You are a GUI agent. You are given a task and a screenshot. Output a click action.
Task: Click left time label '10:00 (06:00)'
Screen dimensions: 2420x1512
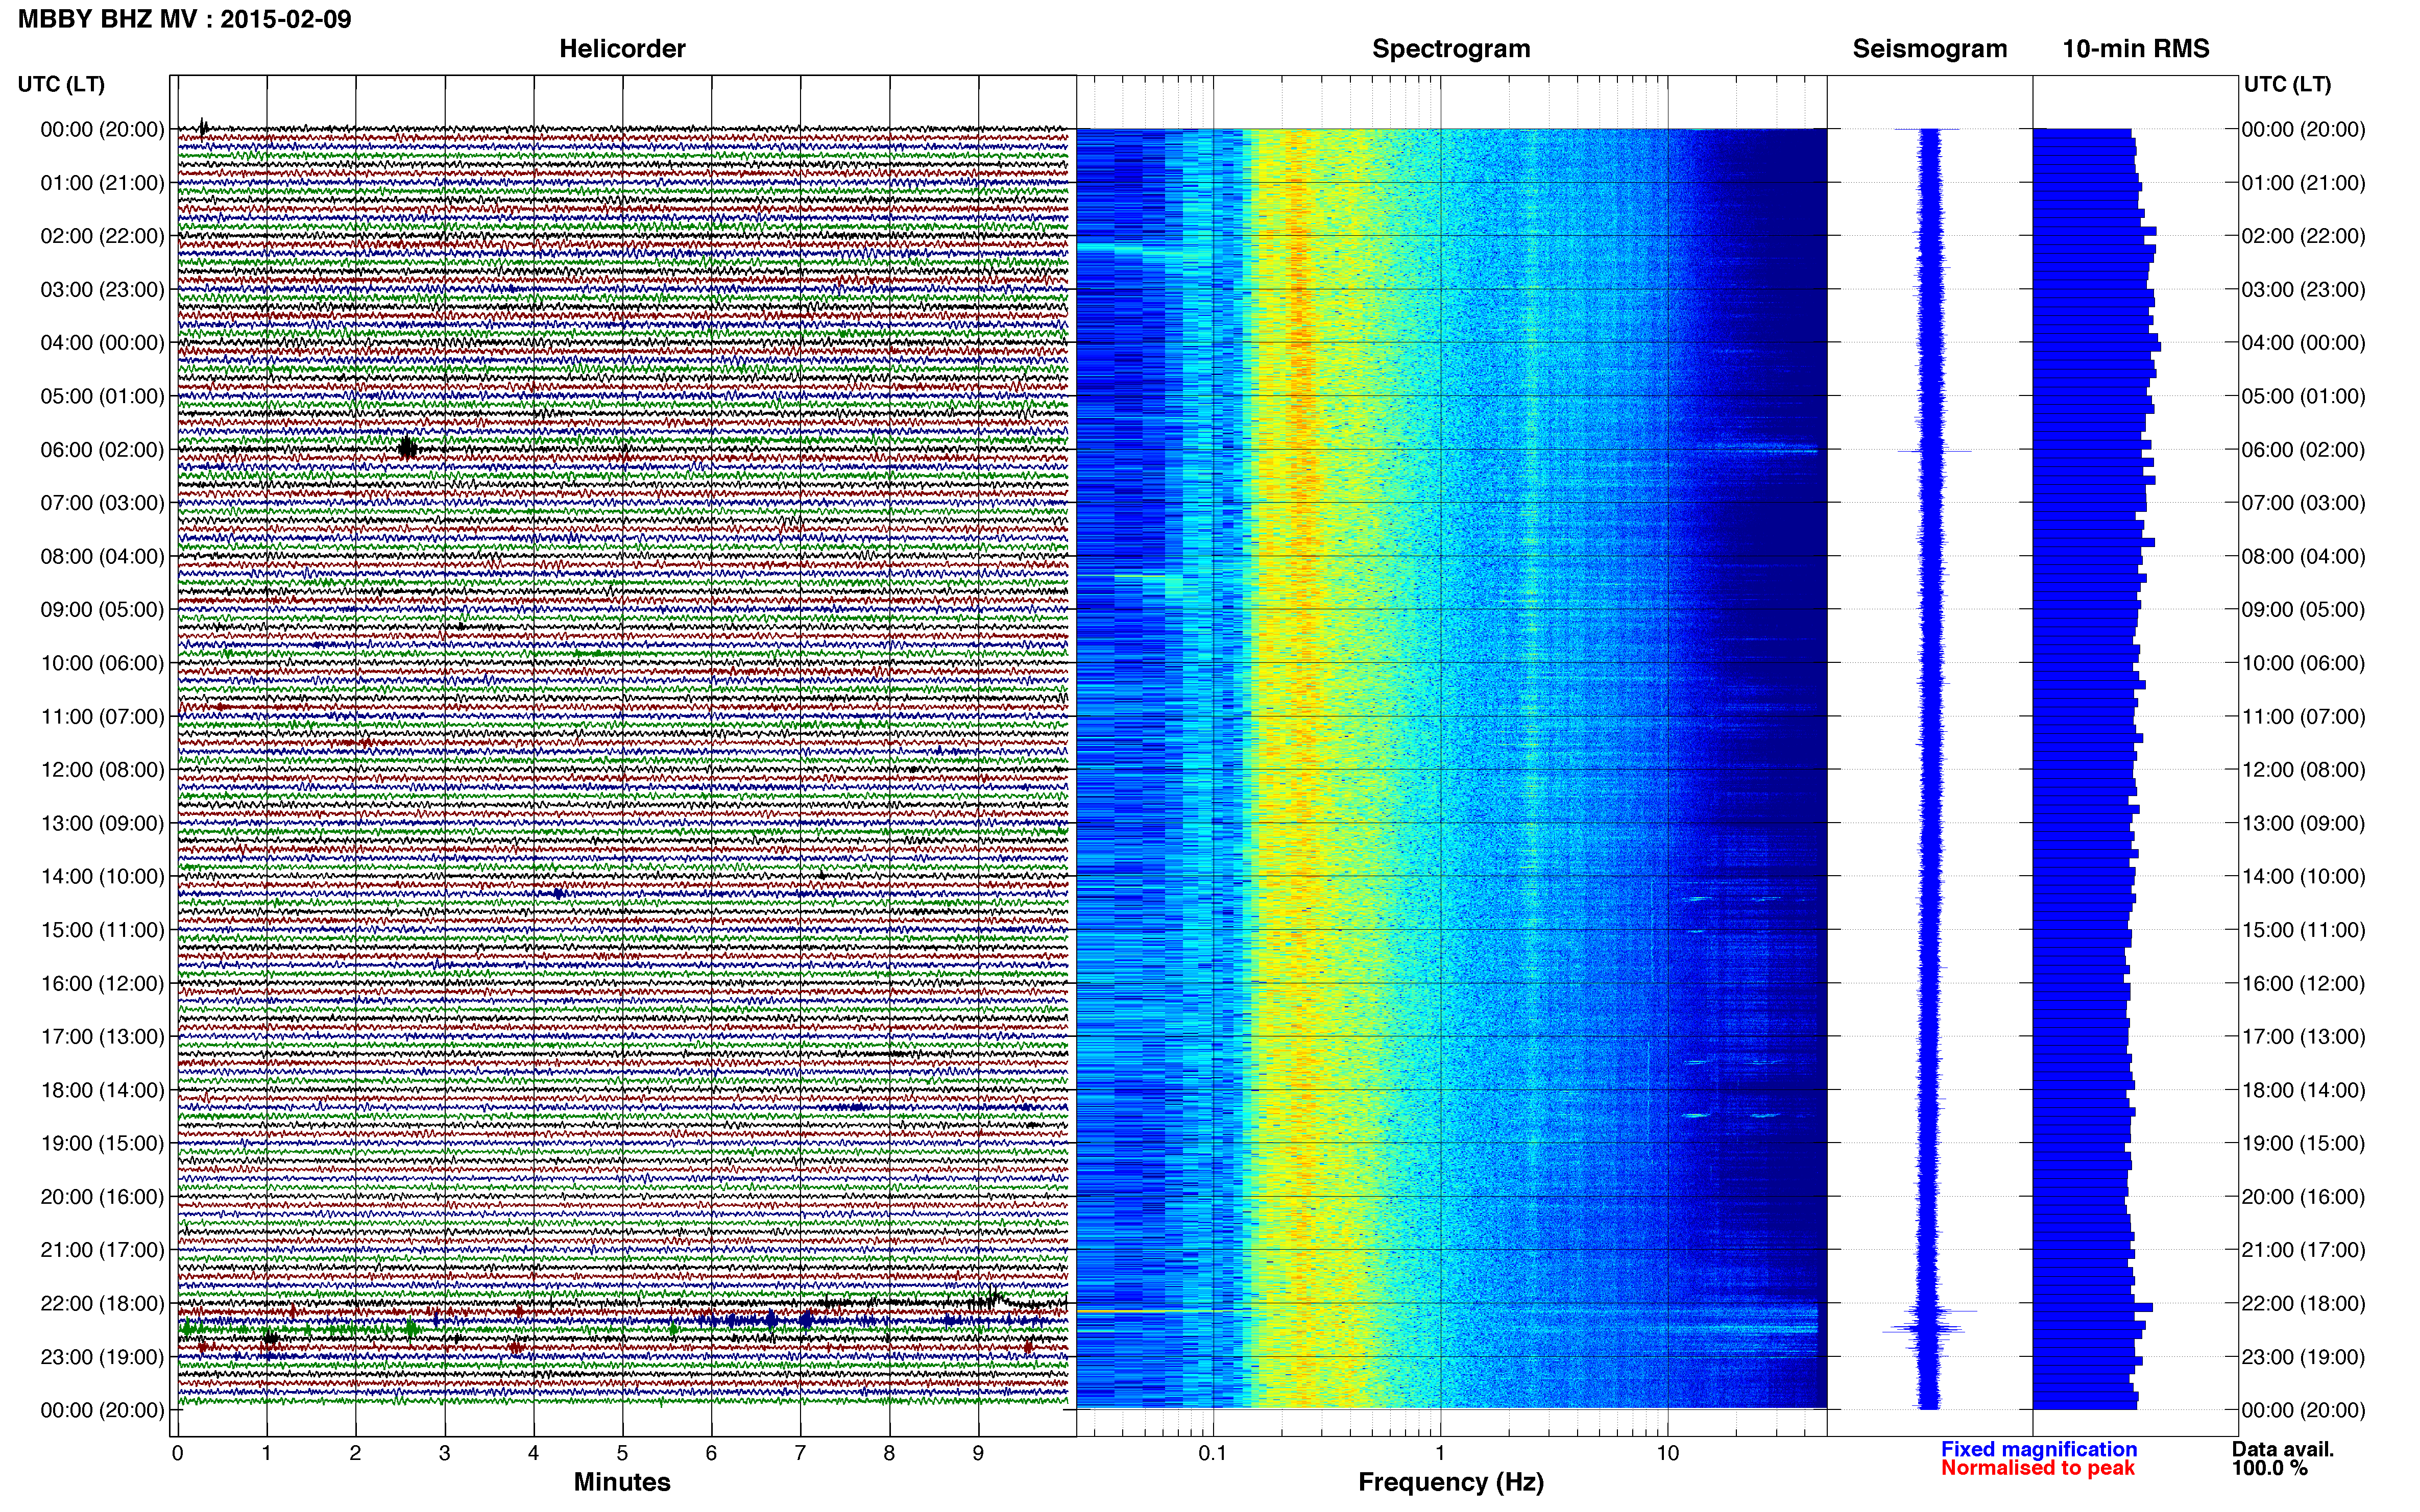[x=102, y=663]
